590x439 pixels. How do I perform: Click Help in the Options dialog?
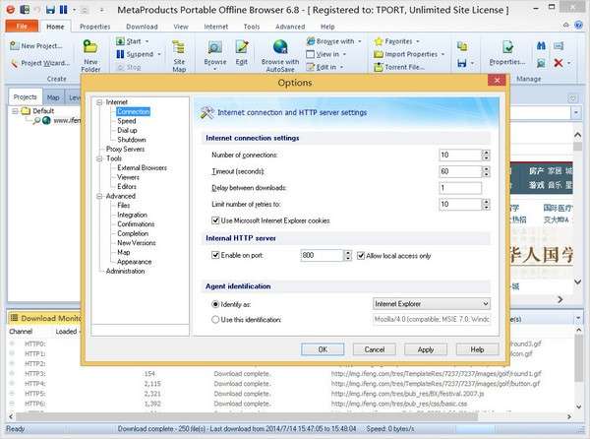tap(478, 349)
